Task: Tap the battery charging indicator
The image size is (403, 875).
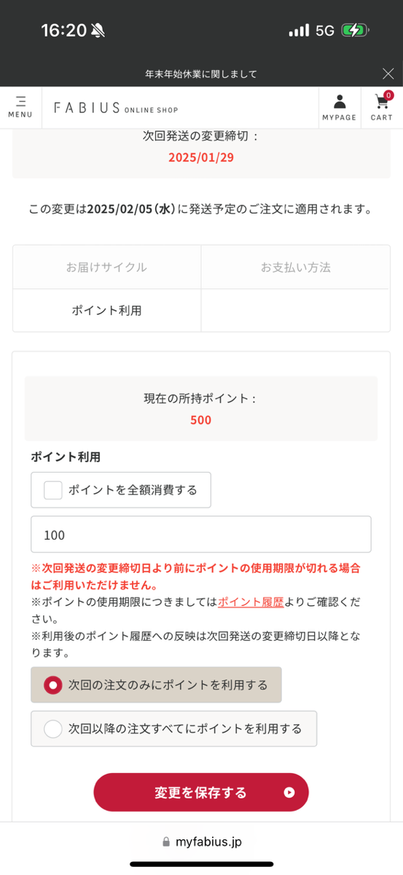Action: pos(355,30)
